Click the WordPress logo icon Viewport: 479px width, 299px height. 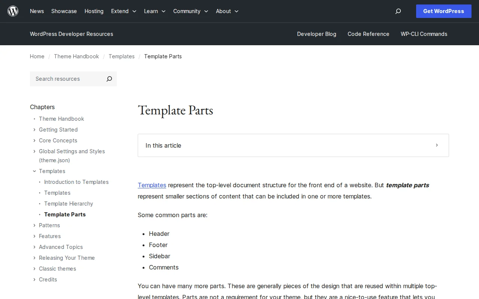[13, 11]
